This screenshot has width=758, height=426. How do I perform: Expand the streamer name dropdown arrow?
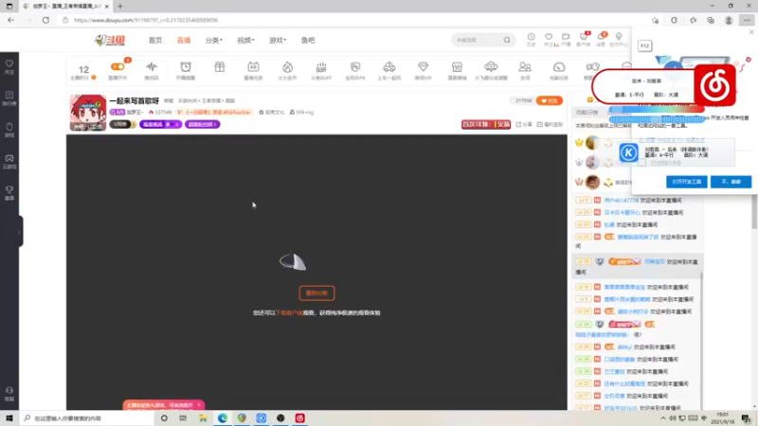pos(142,113)
